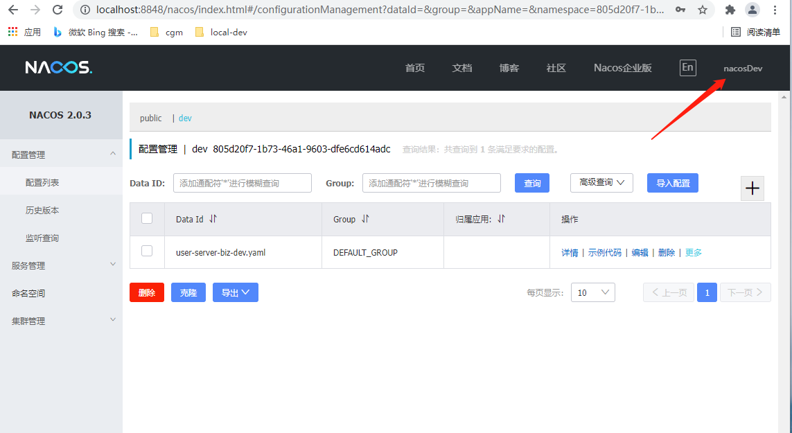The height and width of the screenshot is (433, 792).
Task: Open the 导出 dropdown button
Action: click(x=236, y=292)
